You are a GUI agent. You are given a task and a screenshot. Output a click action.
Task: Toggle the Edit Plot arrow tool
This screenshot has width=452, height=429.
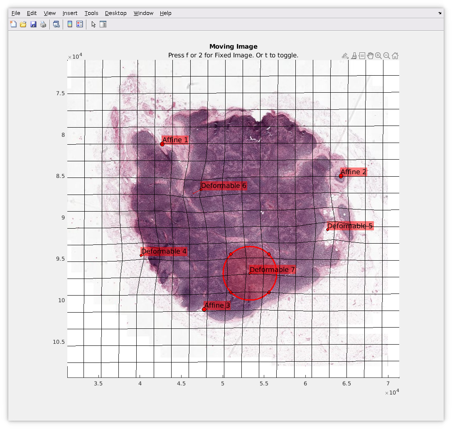click(x=93, y=24)
